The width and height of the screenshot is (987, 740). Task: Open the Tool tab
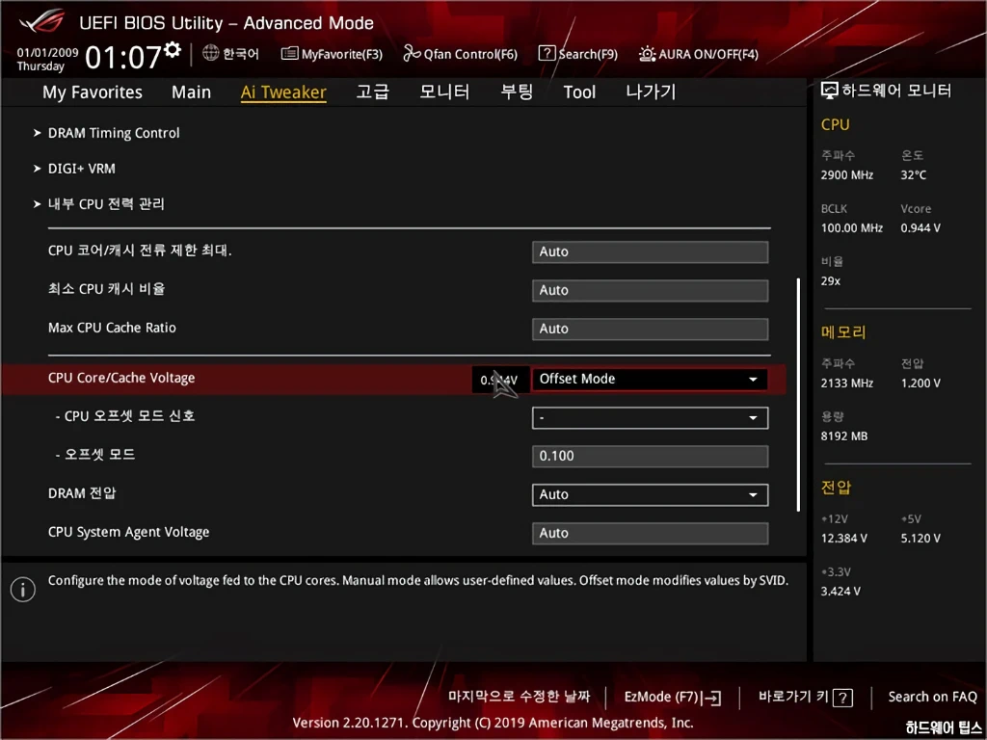(579, 92)
